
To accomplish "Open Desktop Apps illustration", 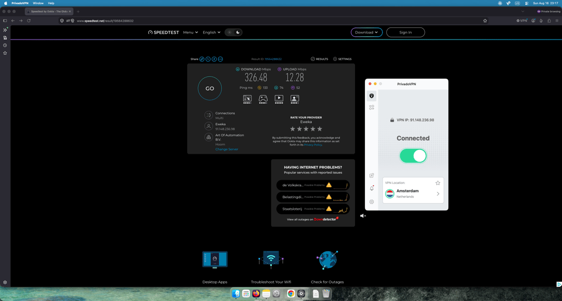I will coord(215,260).
